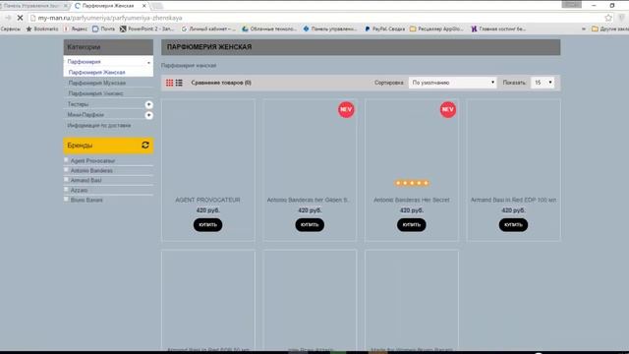629x354 pixels.
Task: Open the PowerPoint 2 bookmark
Action: point(146,29)
